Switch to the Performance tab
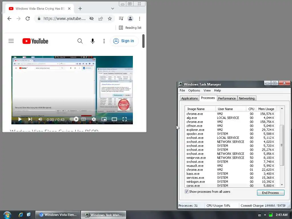The height and width of the screenshot is (219, 292). [x=227, y=98]
